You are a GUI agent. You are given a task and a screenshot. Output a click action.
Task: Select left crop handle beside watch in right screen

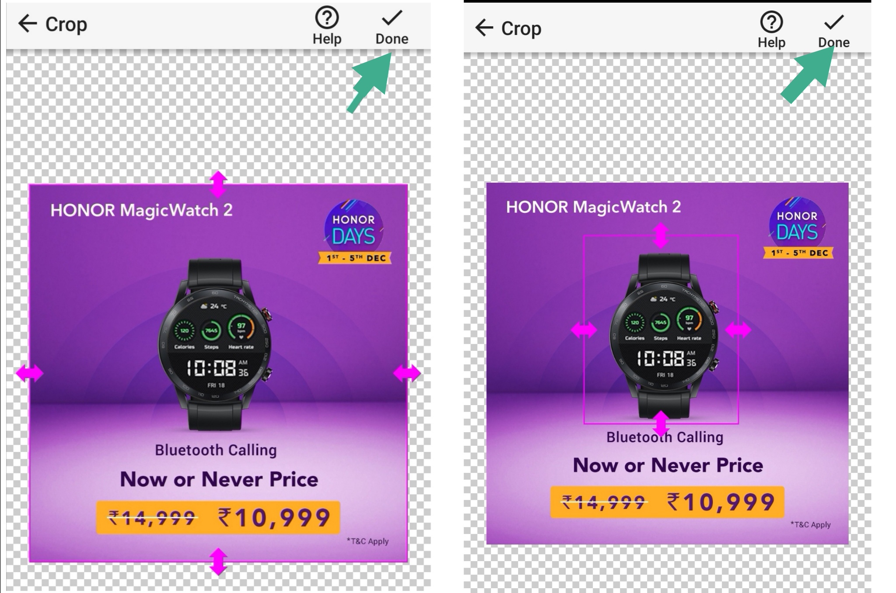pos(584,330)
